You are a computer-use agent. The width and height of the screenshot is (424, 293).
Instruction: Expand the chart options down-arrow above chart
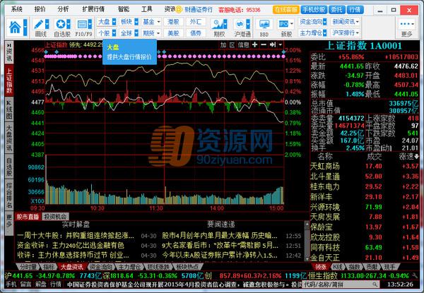click(x=280, y=44)
